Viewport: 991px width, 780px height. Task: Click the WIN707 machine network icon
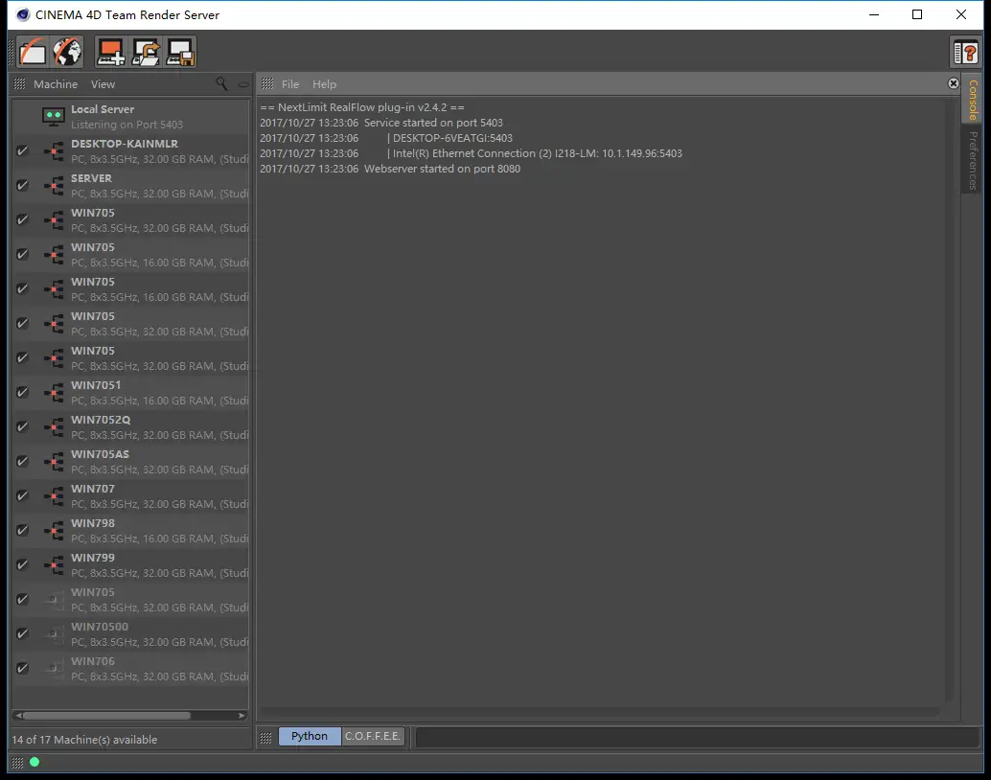[55, 495]
